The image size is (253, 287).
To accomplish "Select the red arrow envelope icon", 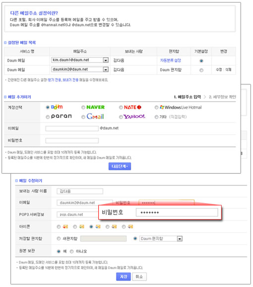I will (x=65, y=227).
